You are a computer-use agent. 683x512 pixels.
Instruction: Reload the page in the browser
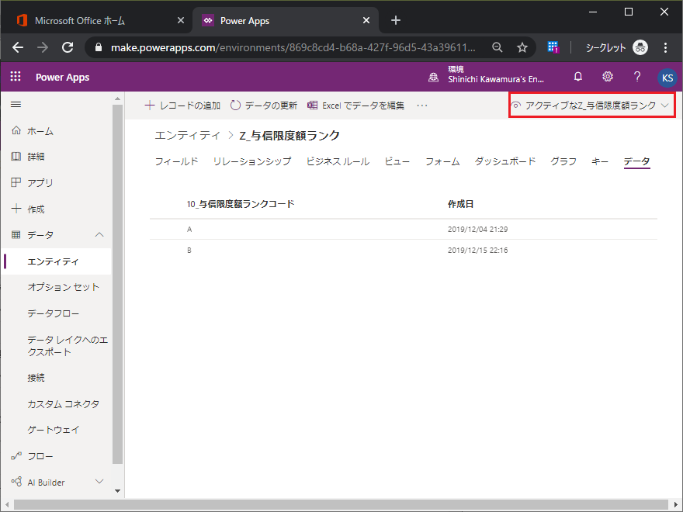click(x=68, y=47)
